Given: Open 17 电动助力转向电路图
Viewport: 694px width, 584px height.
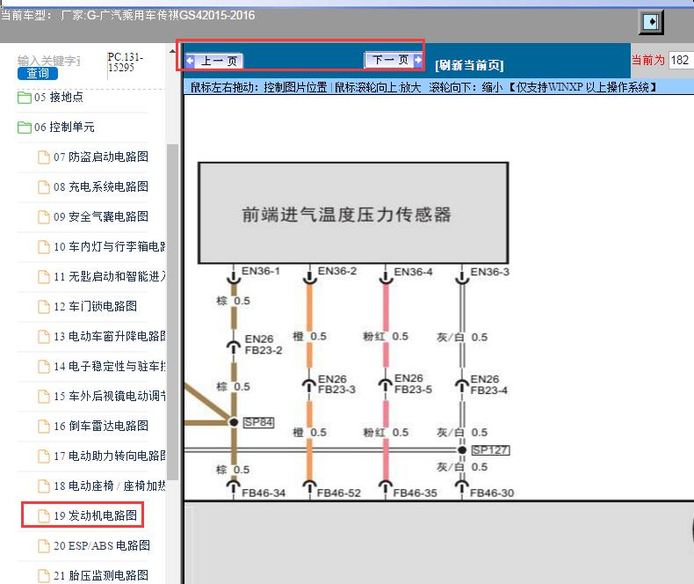Looking at the screenshot, I should tap(110, 456).
